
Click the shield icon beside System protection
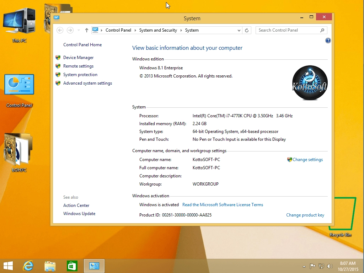coord(58,75)
